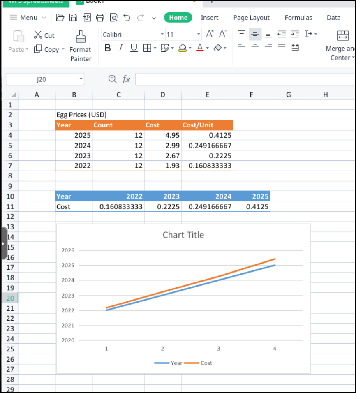356x393 pixels.
Task: Undo the last action
Action: coord(127,18)
